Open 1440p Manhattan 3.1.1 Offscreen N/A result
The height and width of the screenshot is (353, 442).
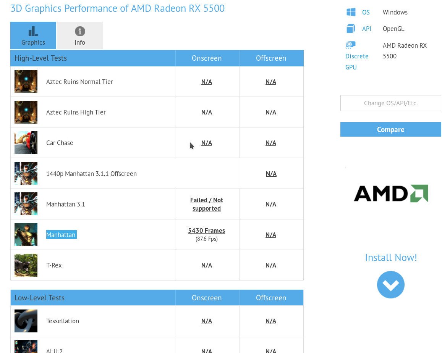[271, 174]
